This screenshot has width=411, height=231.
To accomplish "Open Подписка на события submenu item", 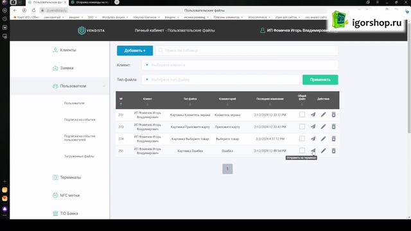I will (80, 120).
